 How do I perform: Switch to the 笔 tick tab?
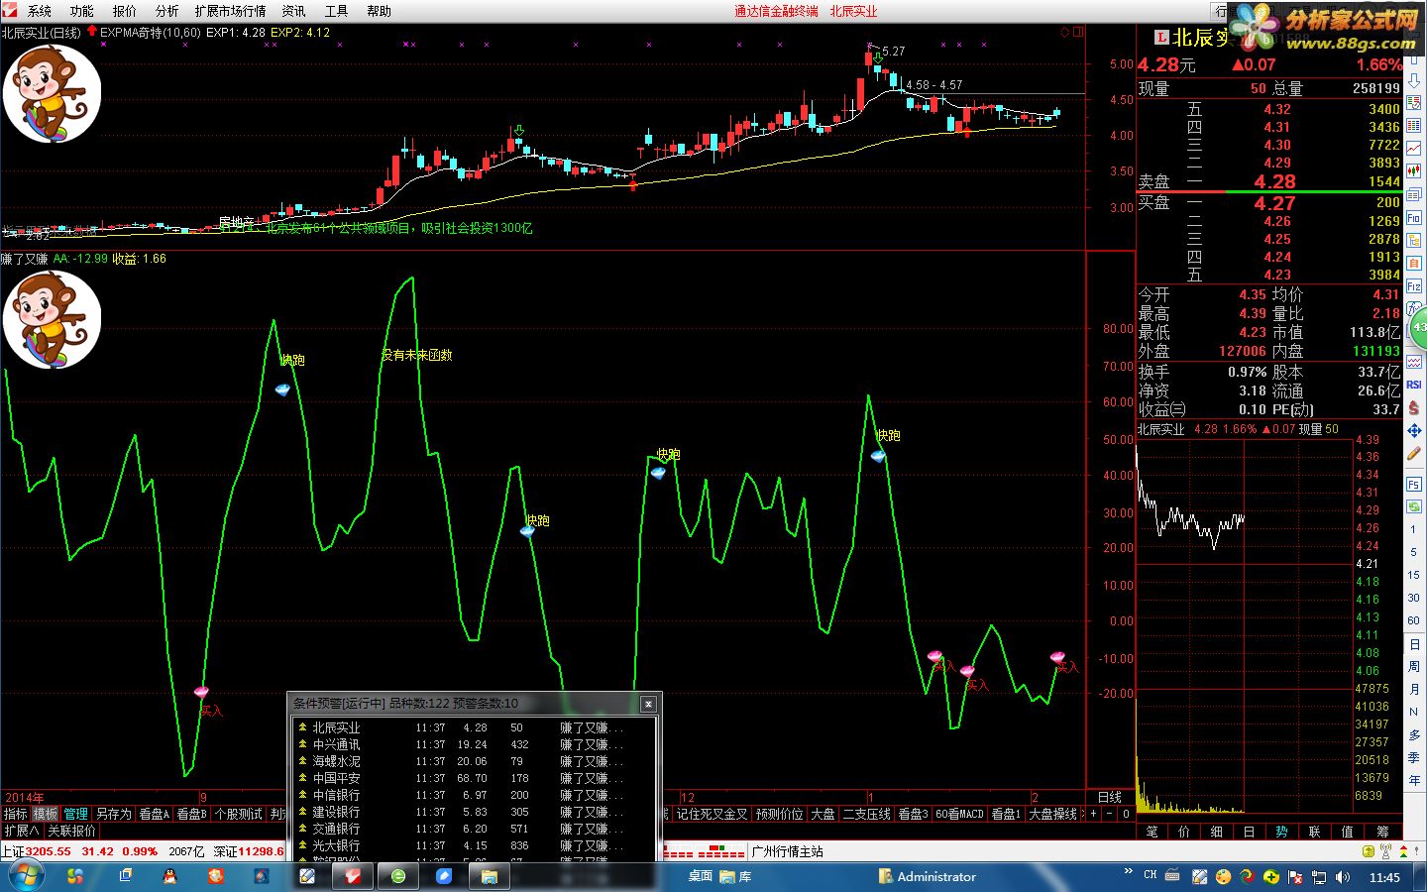pos(1152,832)
